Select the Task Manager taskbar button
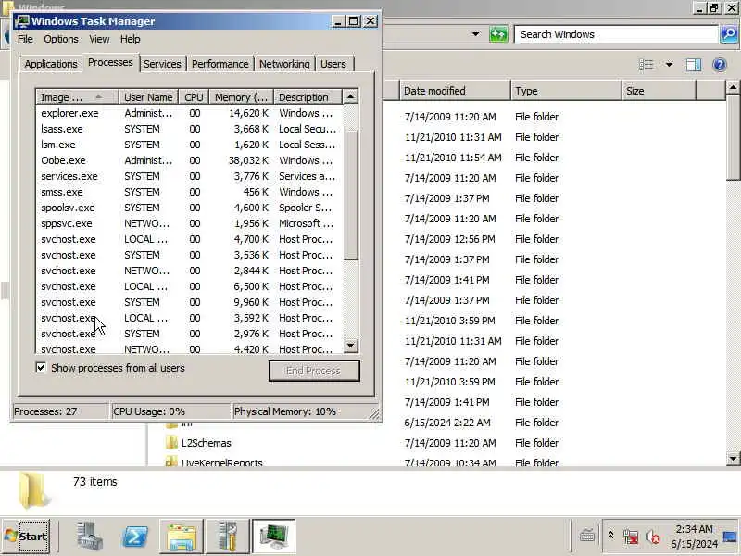 click(273, 537)
